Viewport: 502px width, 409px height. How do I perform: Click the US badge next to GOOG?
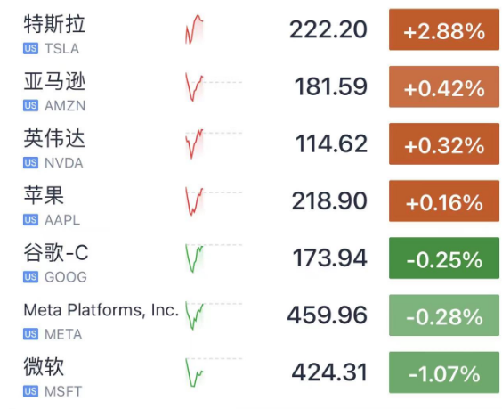pyautogui.click(x=31, y=277)
